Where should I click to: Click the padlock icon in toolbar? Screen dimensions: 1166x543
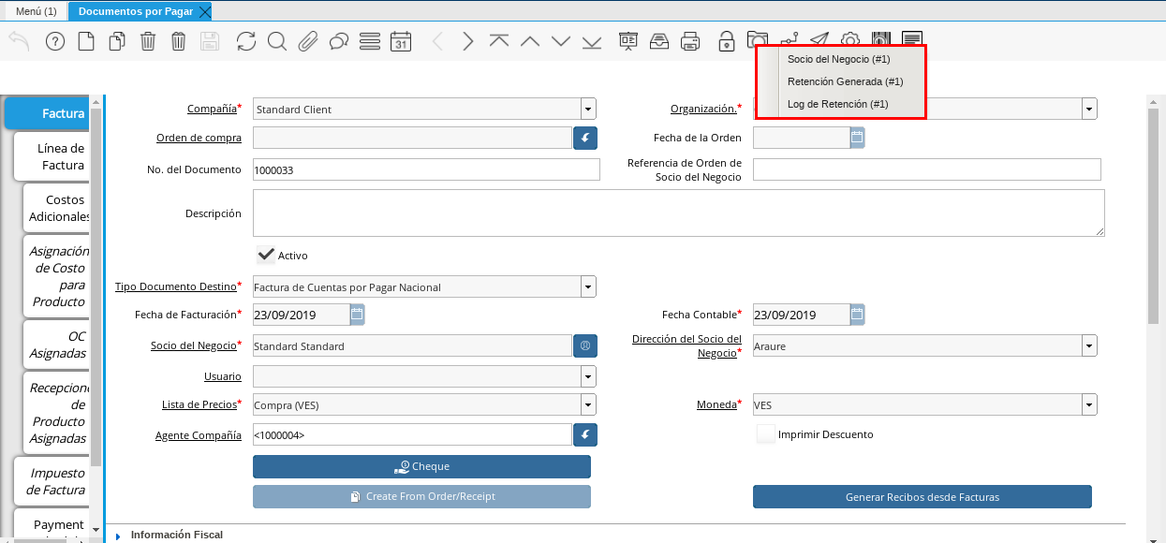tap(726, 41)
